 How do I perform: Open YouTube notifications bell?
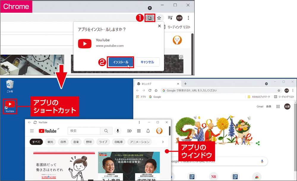(148, 131)
